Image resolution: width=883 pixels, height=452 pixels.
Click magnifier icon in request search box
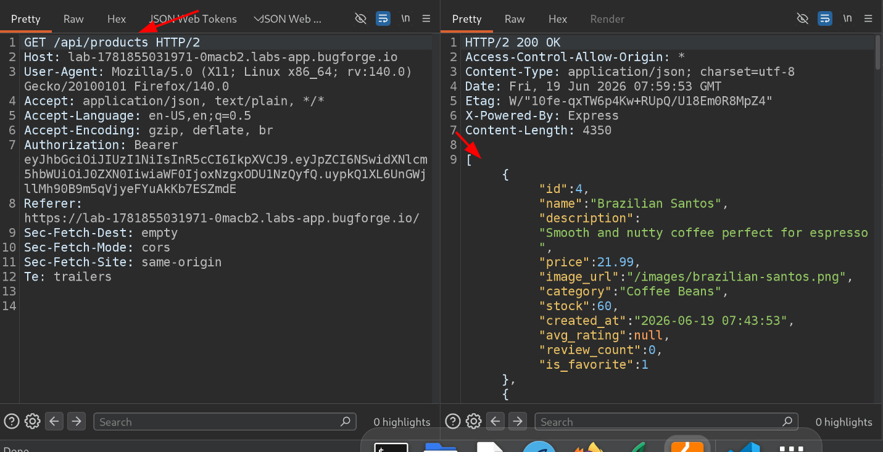coord(346,422)
